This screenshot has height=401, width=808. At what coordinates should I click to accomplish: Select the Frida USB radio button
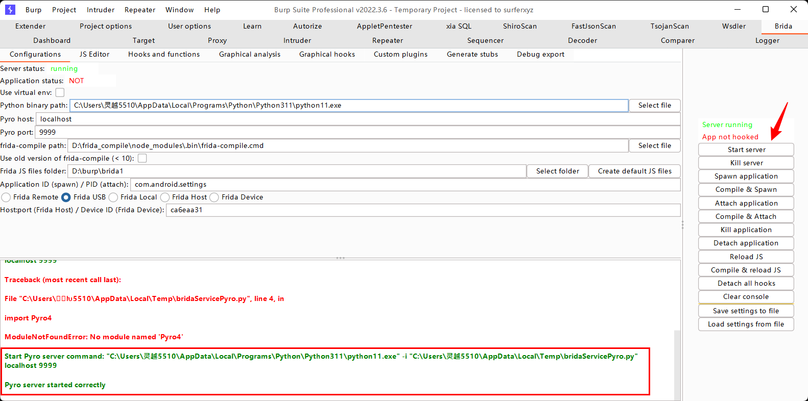66,197
